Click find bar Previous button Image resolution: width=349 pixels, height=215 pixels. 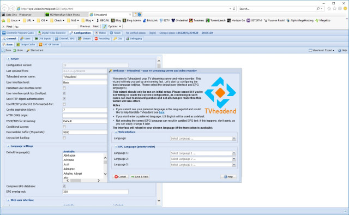(85, 26)
